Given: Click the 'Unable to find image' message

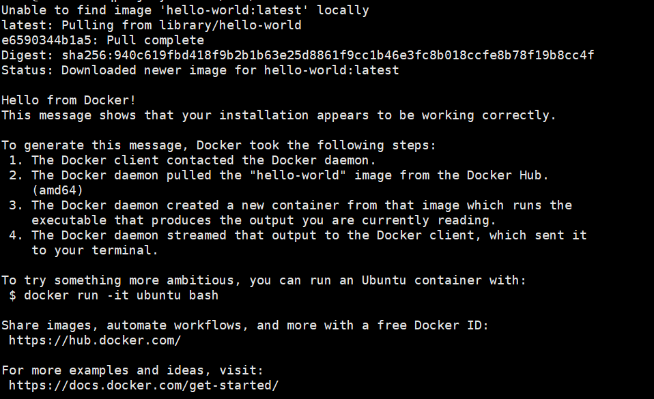Looking at the screenshot, I should pyautogui.click(x=185, y=10).
